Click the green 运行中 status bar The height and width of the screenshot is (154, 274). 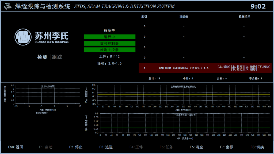[x=109, y=37]
